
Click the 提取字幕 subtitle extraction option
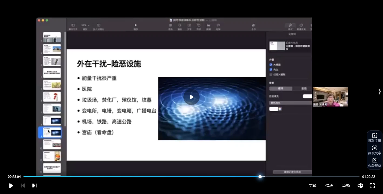(374, 137)
